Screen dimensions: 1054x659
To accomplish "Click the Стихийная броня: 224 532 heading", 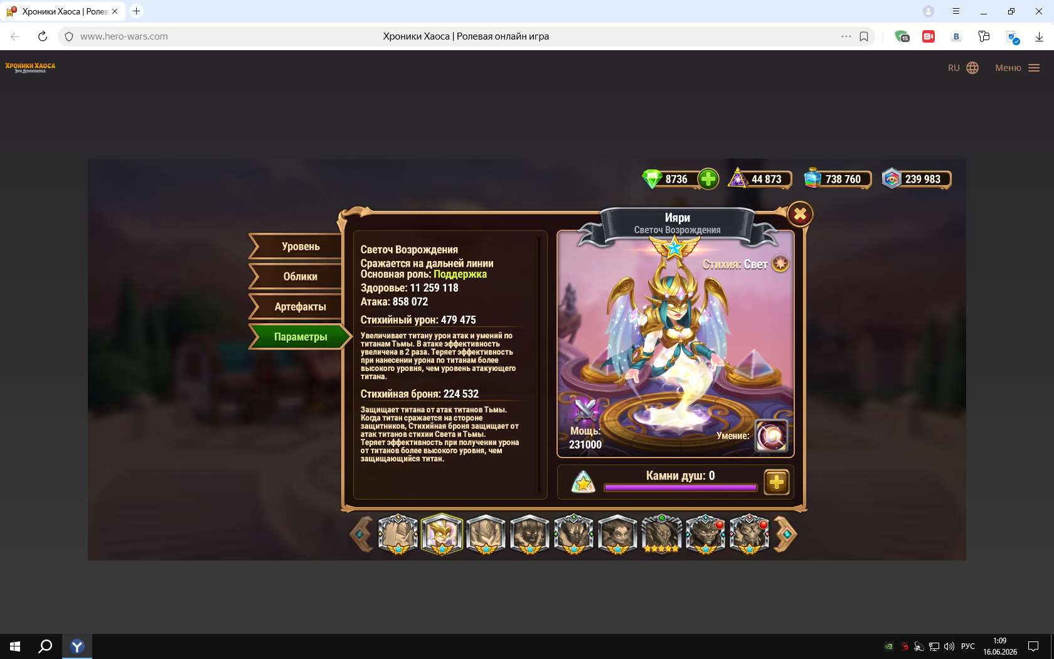I will [x=419, y=394].
